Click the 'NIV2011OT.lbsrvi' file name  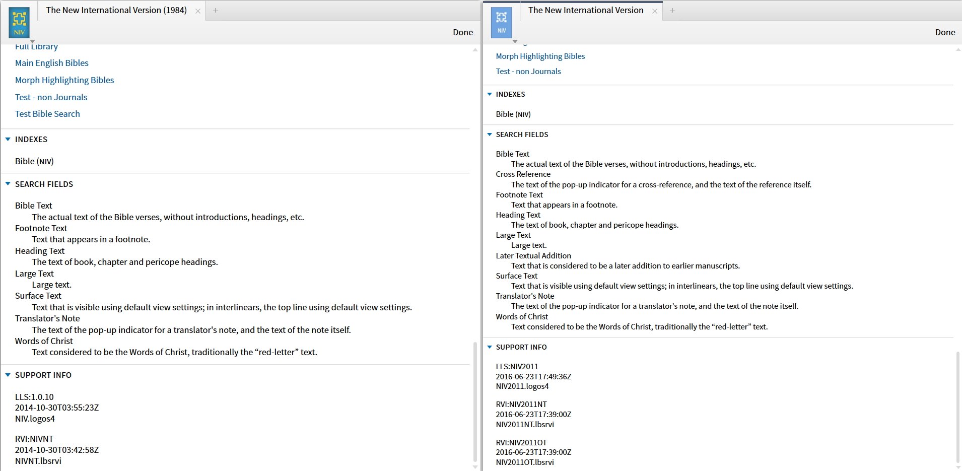click(x=525, y=462)
